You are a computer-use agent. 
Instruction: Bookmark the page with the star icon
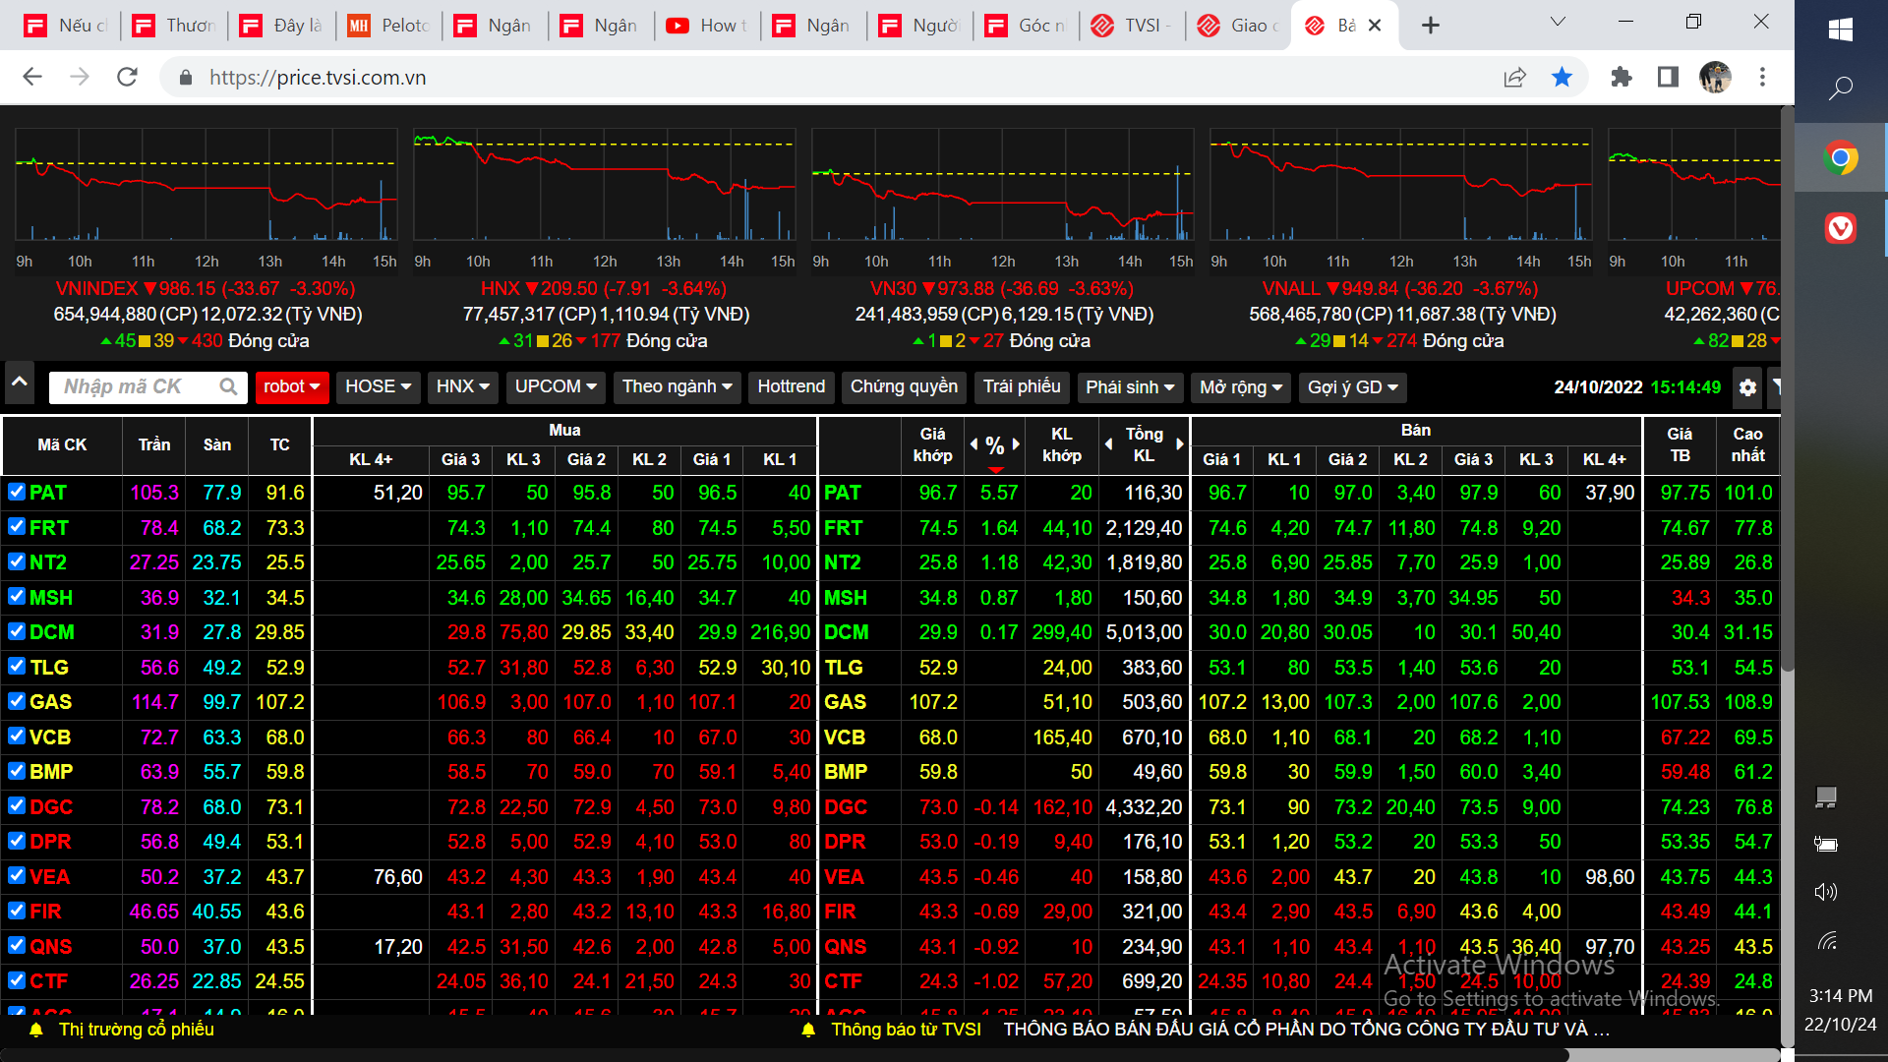pyautogui.click(x=1562, y=78)
